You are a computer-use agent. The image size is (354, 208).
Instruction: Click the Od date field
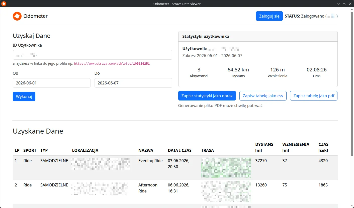[x=52, y=83]
